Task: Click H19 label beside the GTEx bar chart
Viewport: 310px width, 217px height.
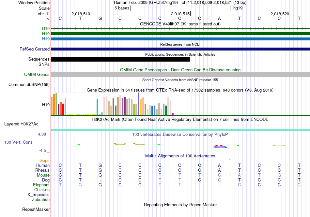Action: click(x=46, y=105)
